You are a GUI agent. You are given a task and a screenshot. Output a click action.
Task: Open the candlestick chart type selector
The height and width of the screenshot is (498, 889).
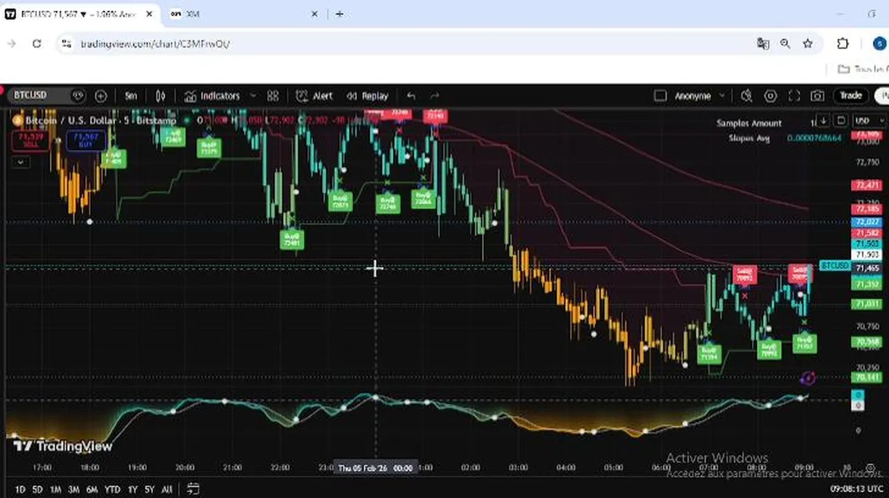[x=161, y=96]
